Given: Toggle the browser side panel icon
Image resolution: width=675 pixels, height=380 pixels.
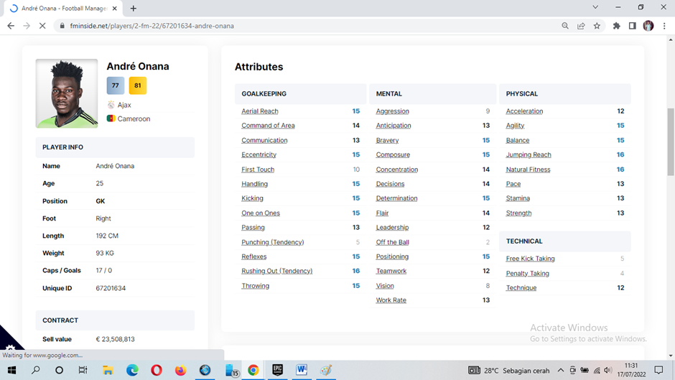Looking at the screenshot, I should coord(632,26).
